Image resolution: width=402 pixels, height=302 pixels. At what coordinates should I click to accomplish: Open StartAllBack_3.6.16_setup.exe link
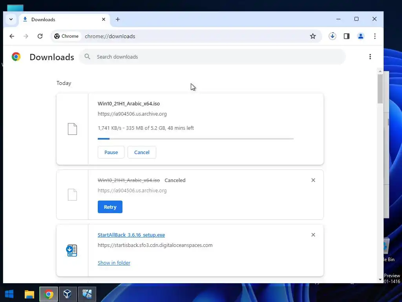tap(131, 235)
